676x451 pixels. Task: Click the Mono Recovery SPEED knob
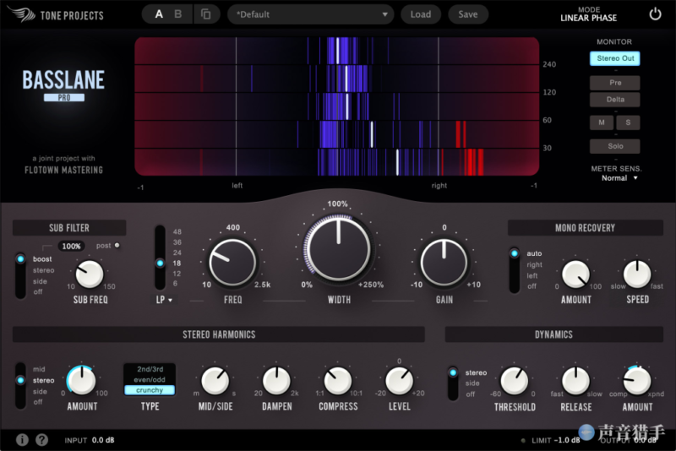(x=637, y=274)
